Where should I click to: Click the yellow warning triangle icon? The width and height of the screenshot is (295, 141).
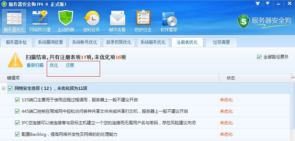[x=15, y=60]
